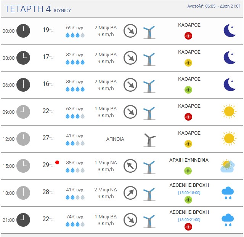Click the wind turbine icon at 03:00

pos(149,59)
